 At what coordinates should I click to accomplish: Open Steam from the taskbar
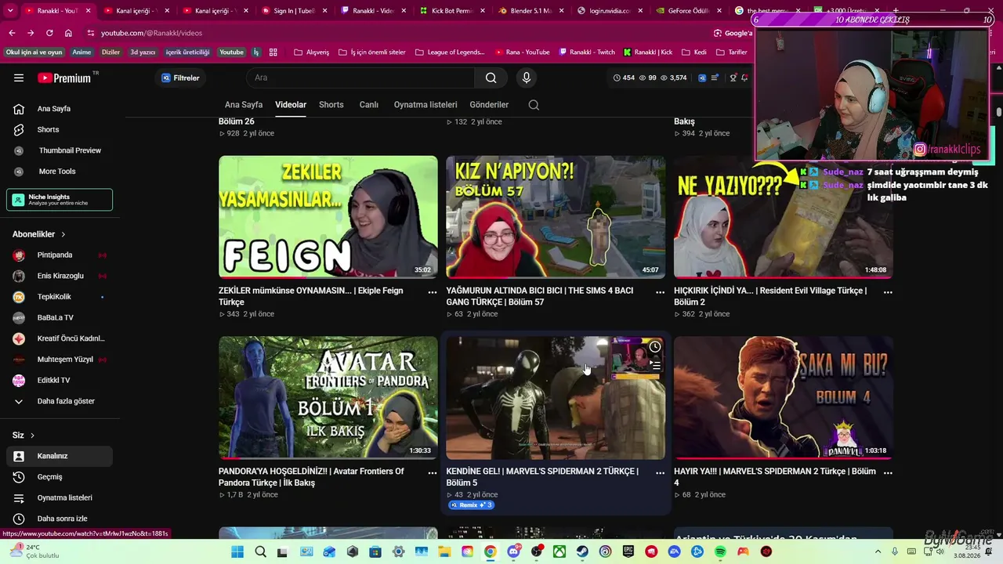582,551
